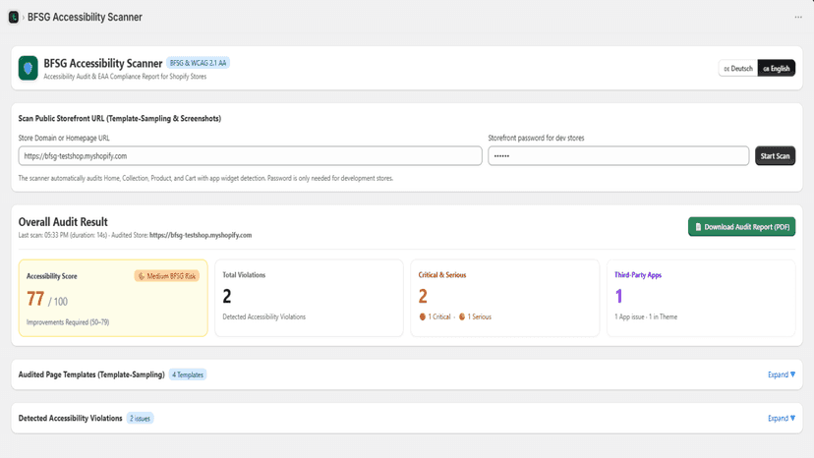814x458 pixels.
Task: Click the 1 Critical indicator icon
Action: tap(422, 316)
